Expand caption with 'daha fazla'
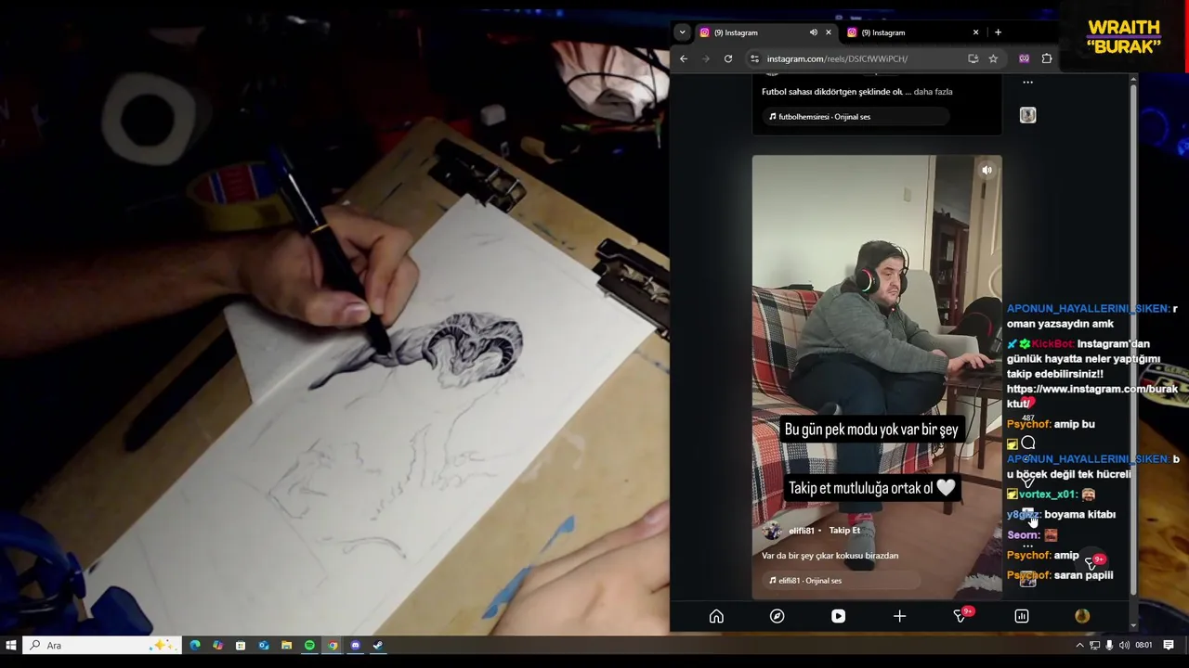This screenshot has height=668, width=1189. point(933,92)
